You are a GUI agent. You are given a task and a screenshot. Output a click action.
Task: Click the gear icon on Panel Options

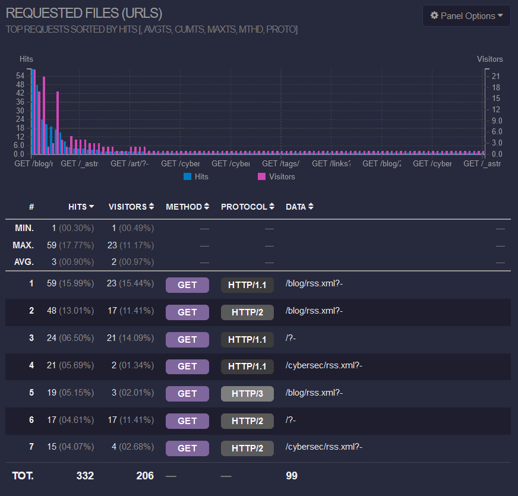434,16
